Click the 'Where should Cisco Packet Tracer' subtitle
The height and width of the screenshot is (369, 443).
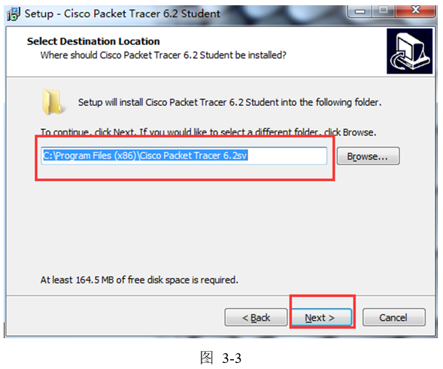[163, 55]
